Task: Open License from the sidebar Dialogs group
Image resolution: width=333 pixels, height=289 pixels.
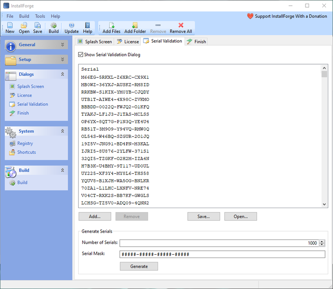Action: 24,95
